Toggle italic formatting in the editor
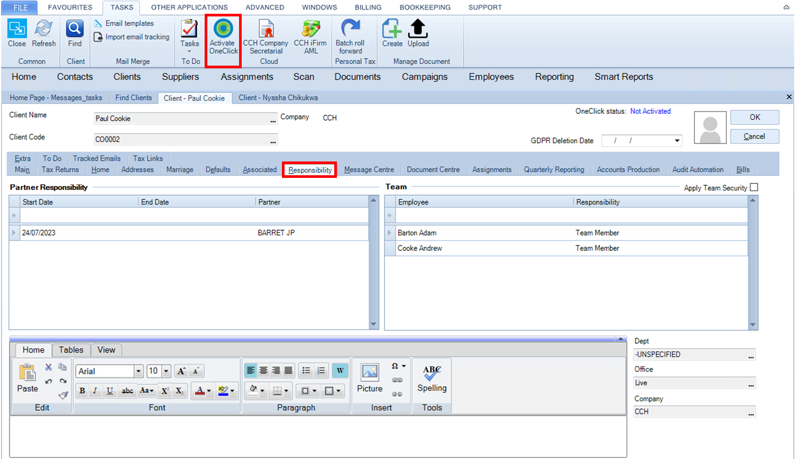 pyautogui.click(x=95, y=391)
